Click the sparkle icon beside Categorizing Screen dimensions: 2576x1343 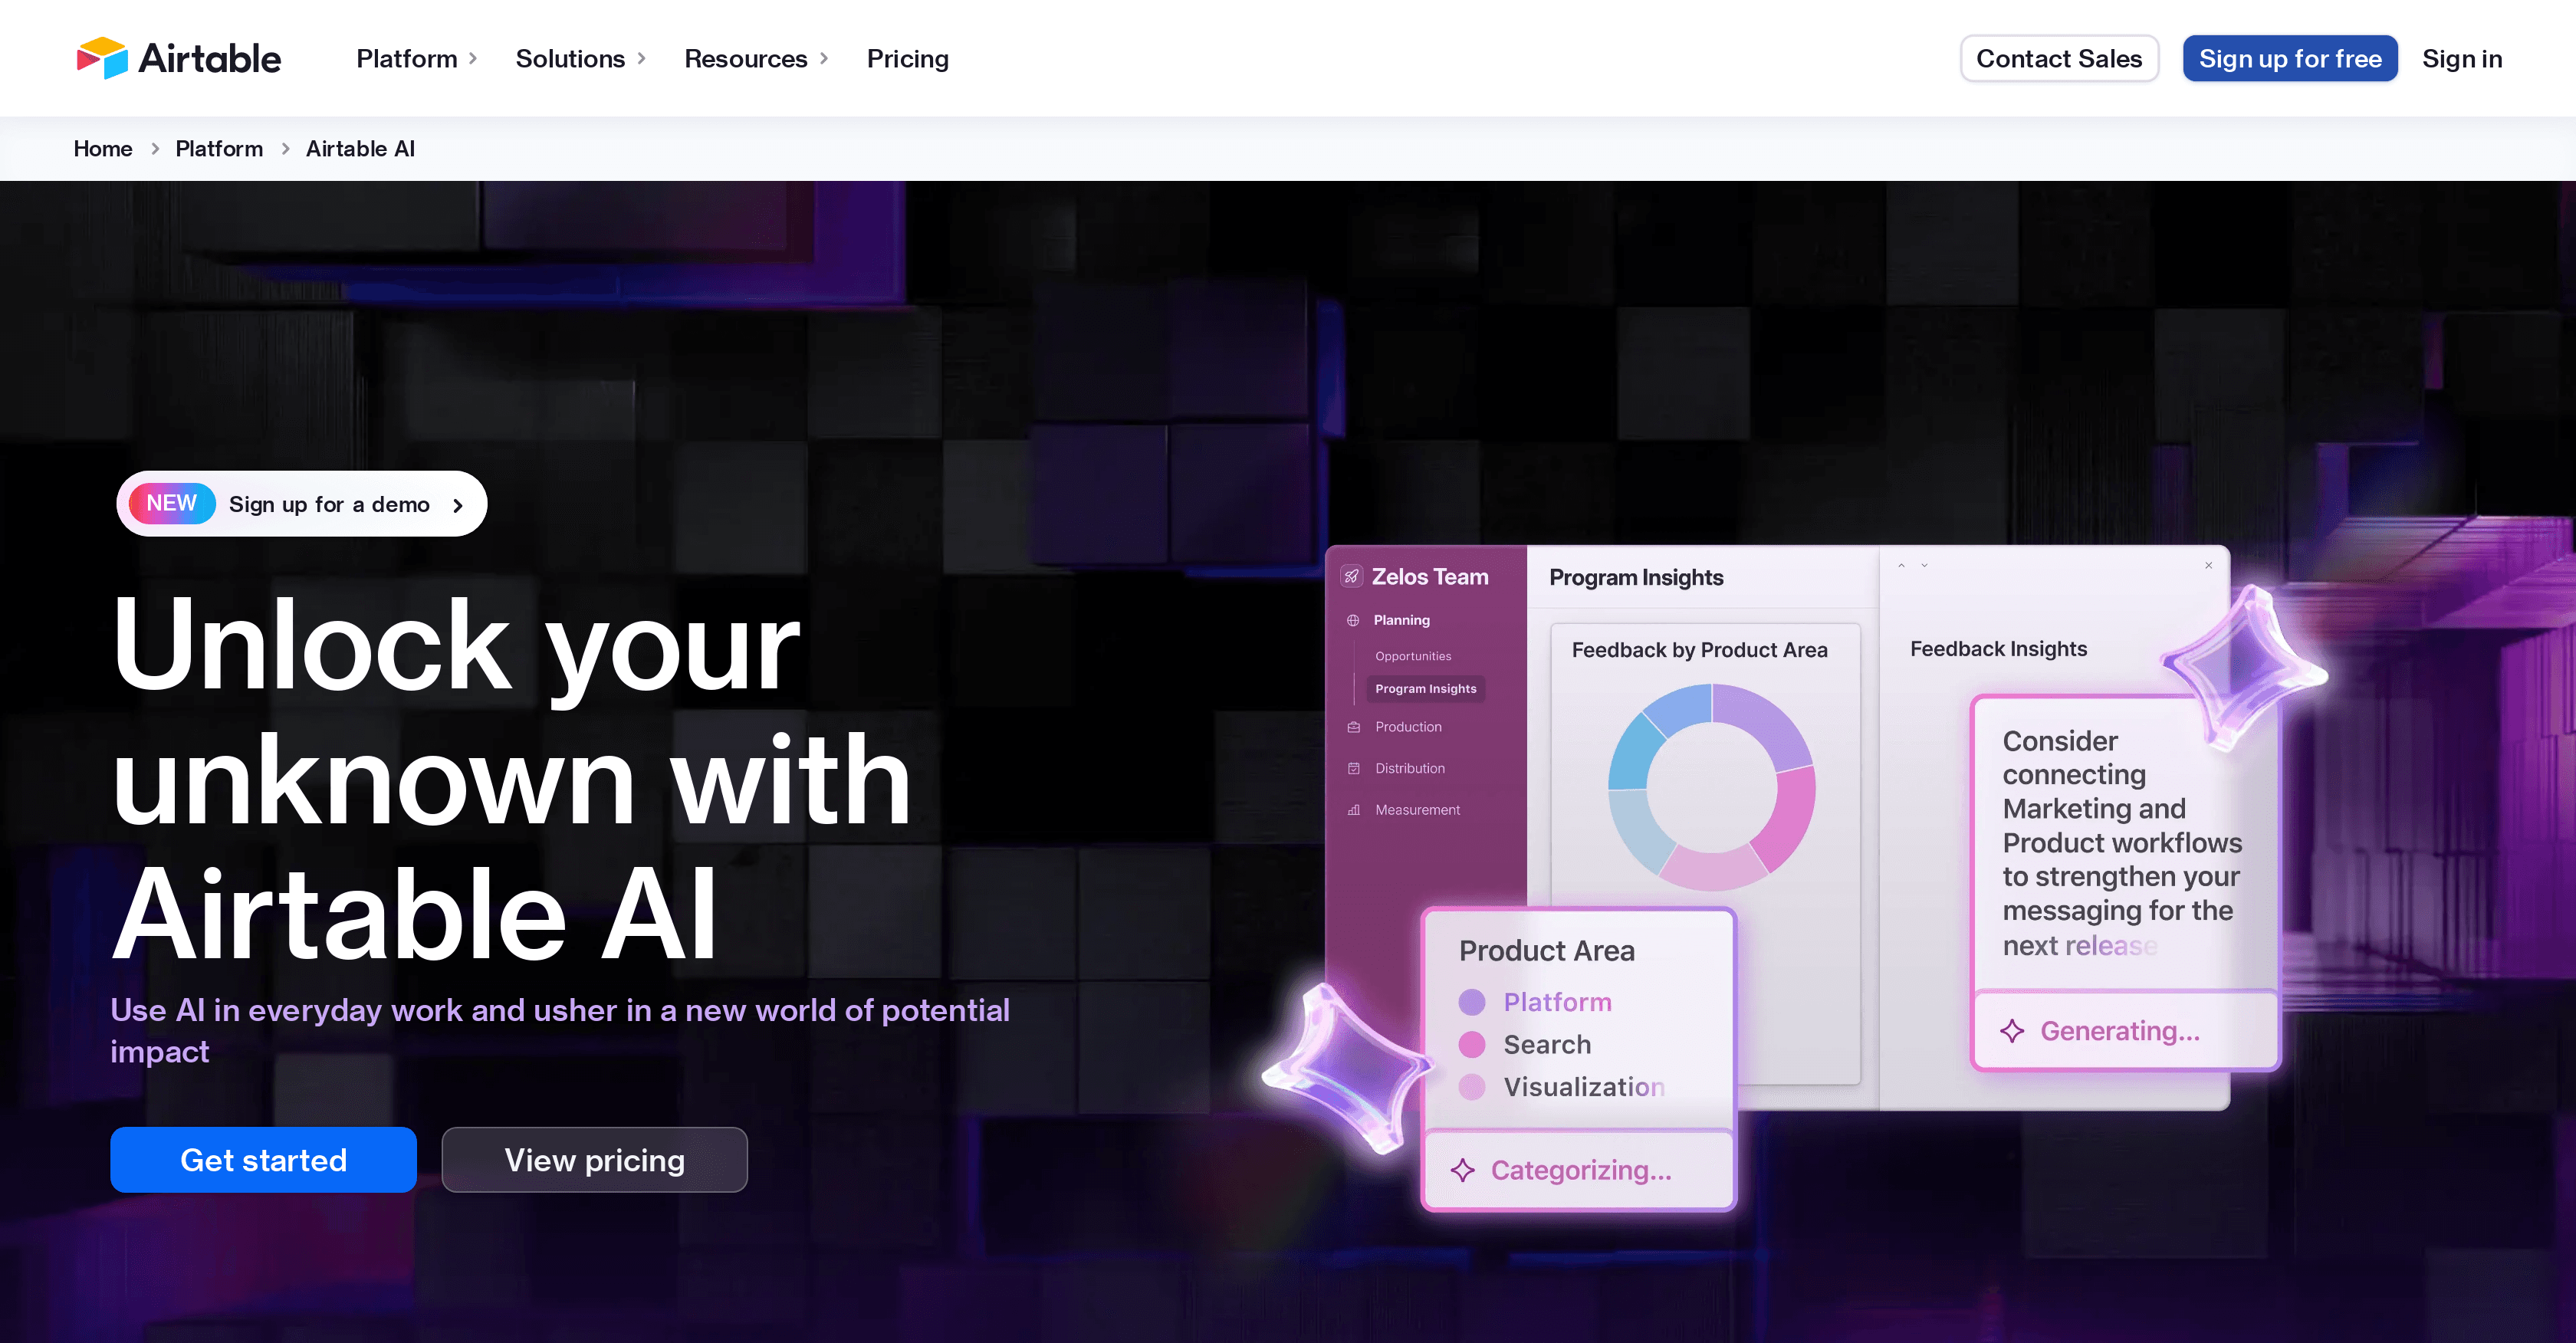(x=1463, y=1170)
